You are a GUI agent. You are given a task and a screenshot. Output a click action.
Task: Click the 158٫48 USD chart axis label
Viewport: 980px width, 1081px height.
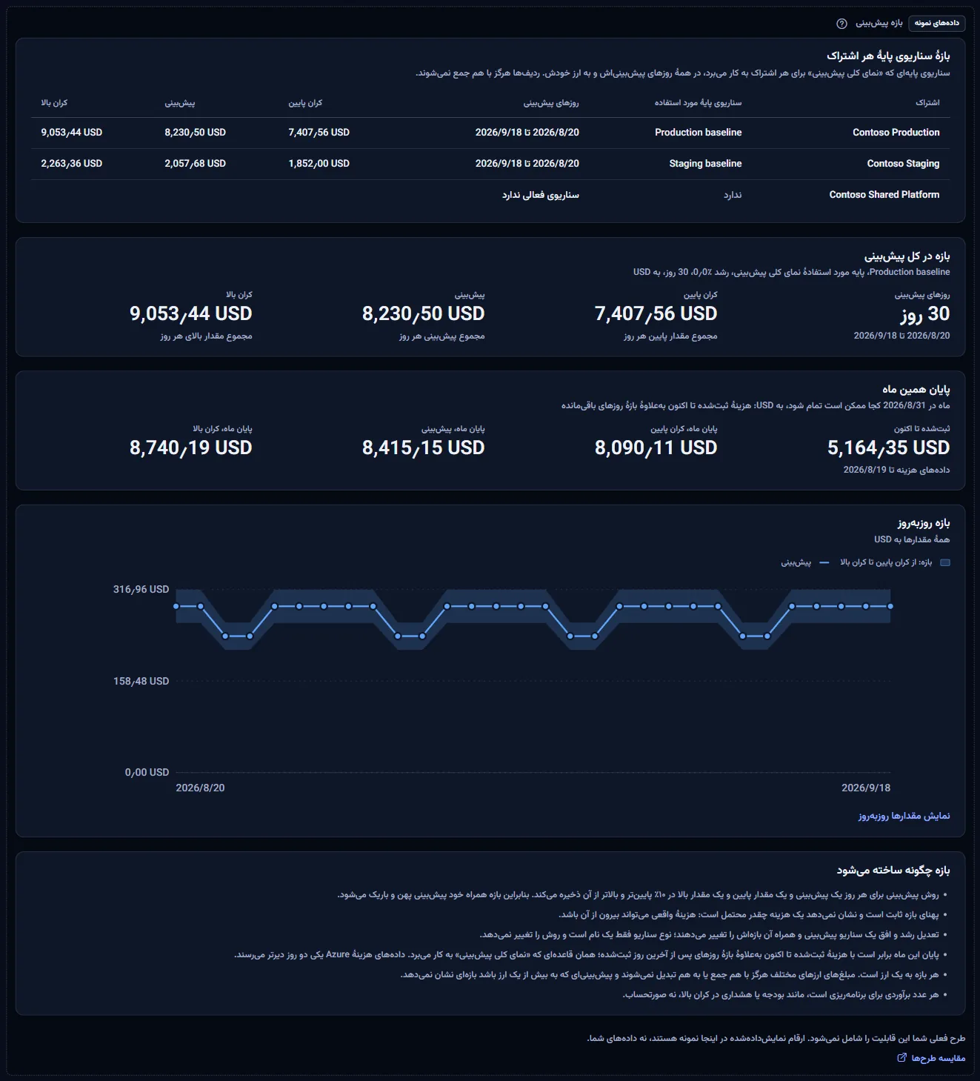coord(141,681)
